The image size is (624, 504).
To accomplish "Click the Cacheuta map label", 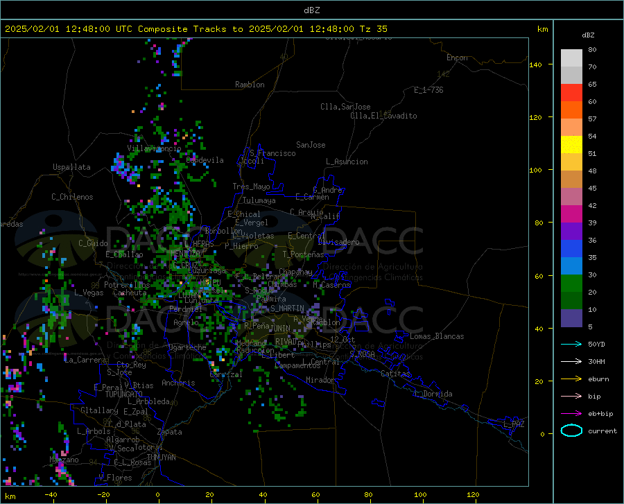I will click(x=130, y=293).
